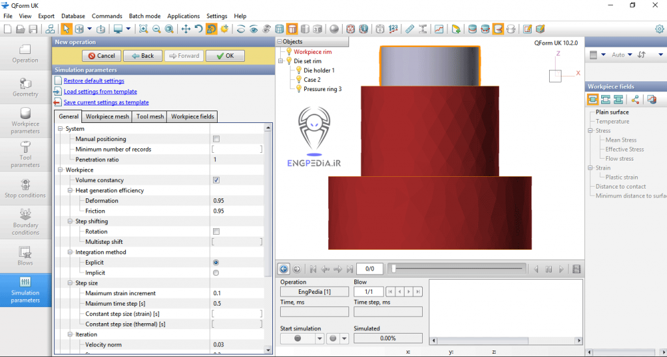Select the Implicit integration method
Screen dimensions: 667x357
click(x=216, y=272)
